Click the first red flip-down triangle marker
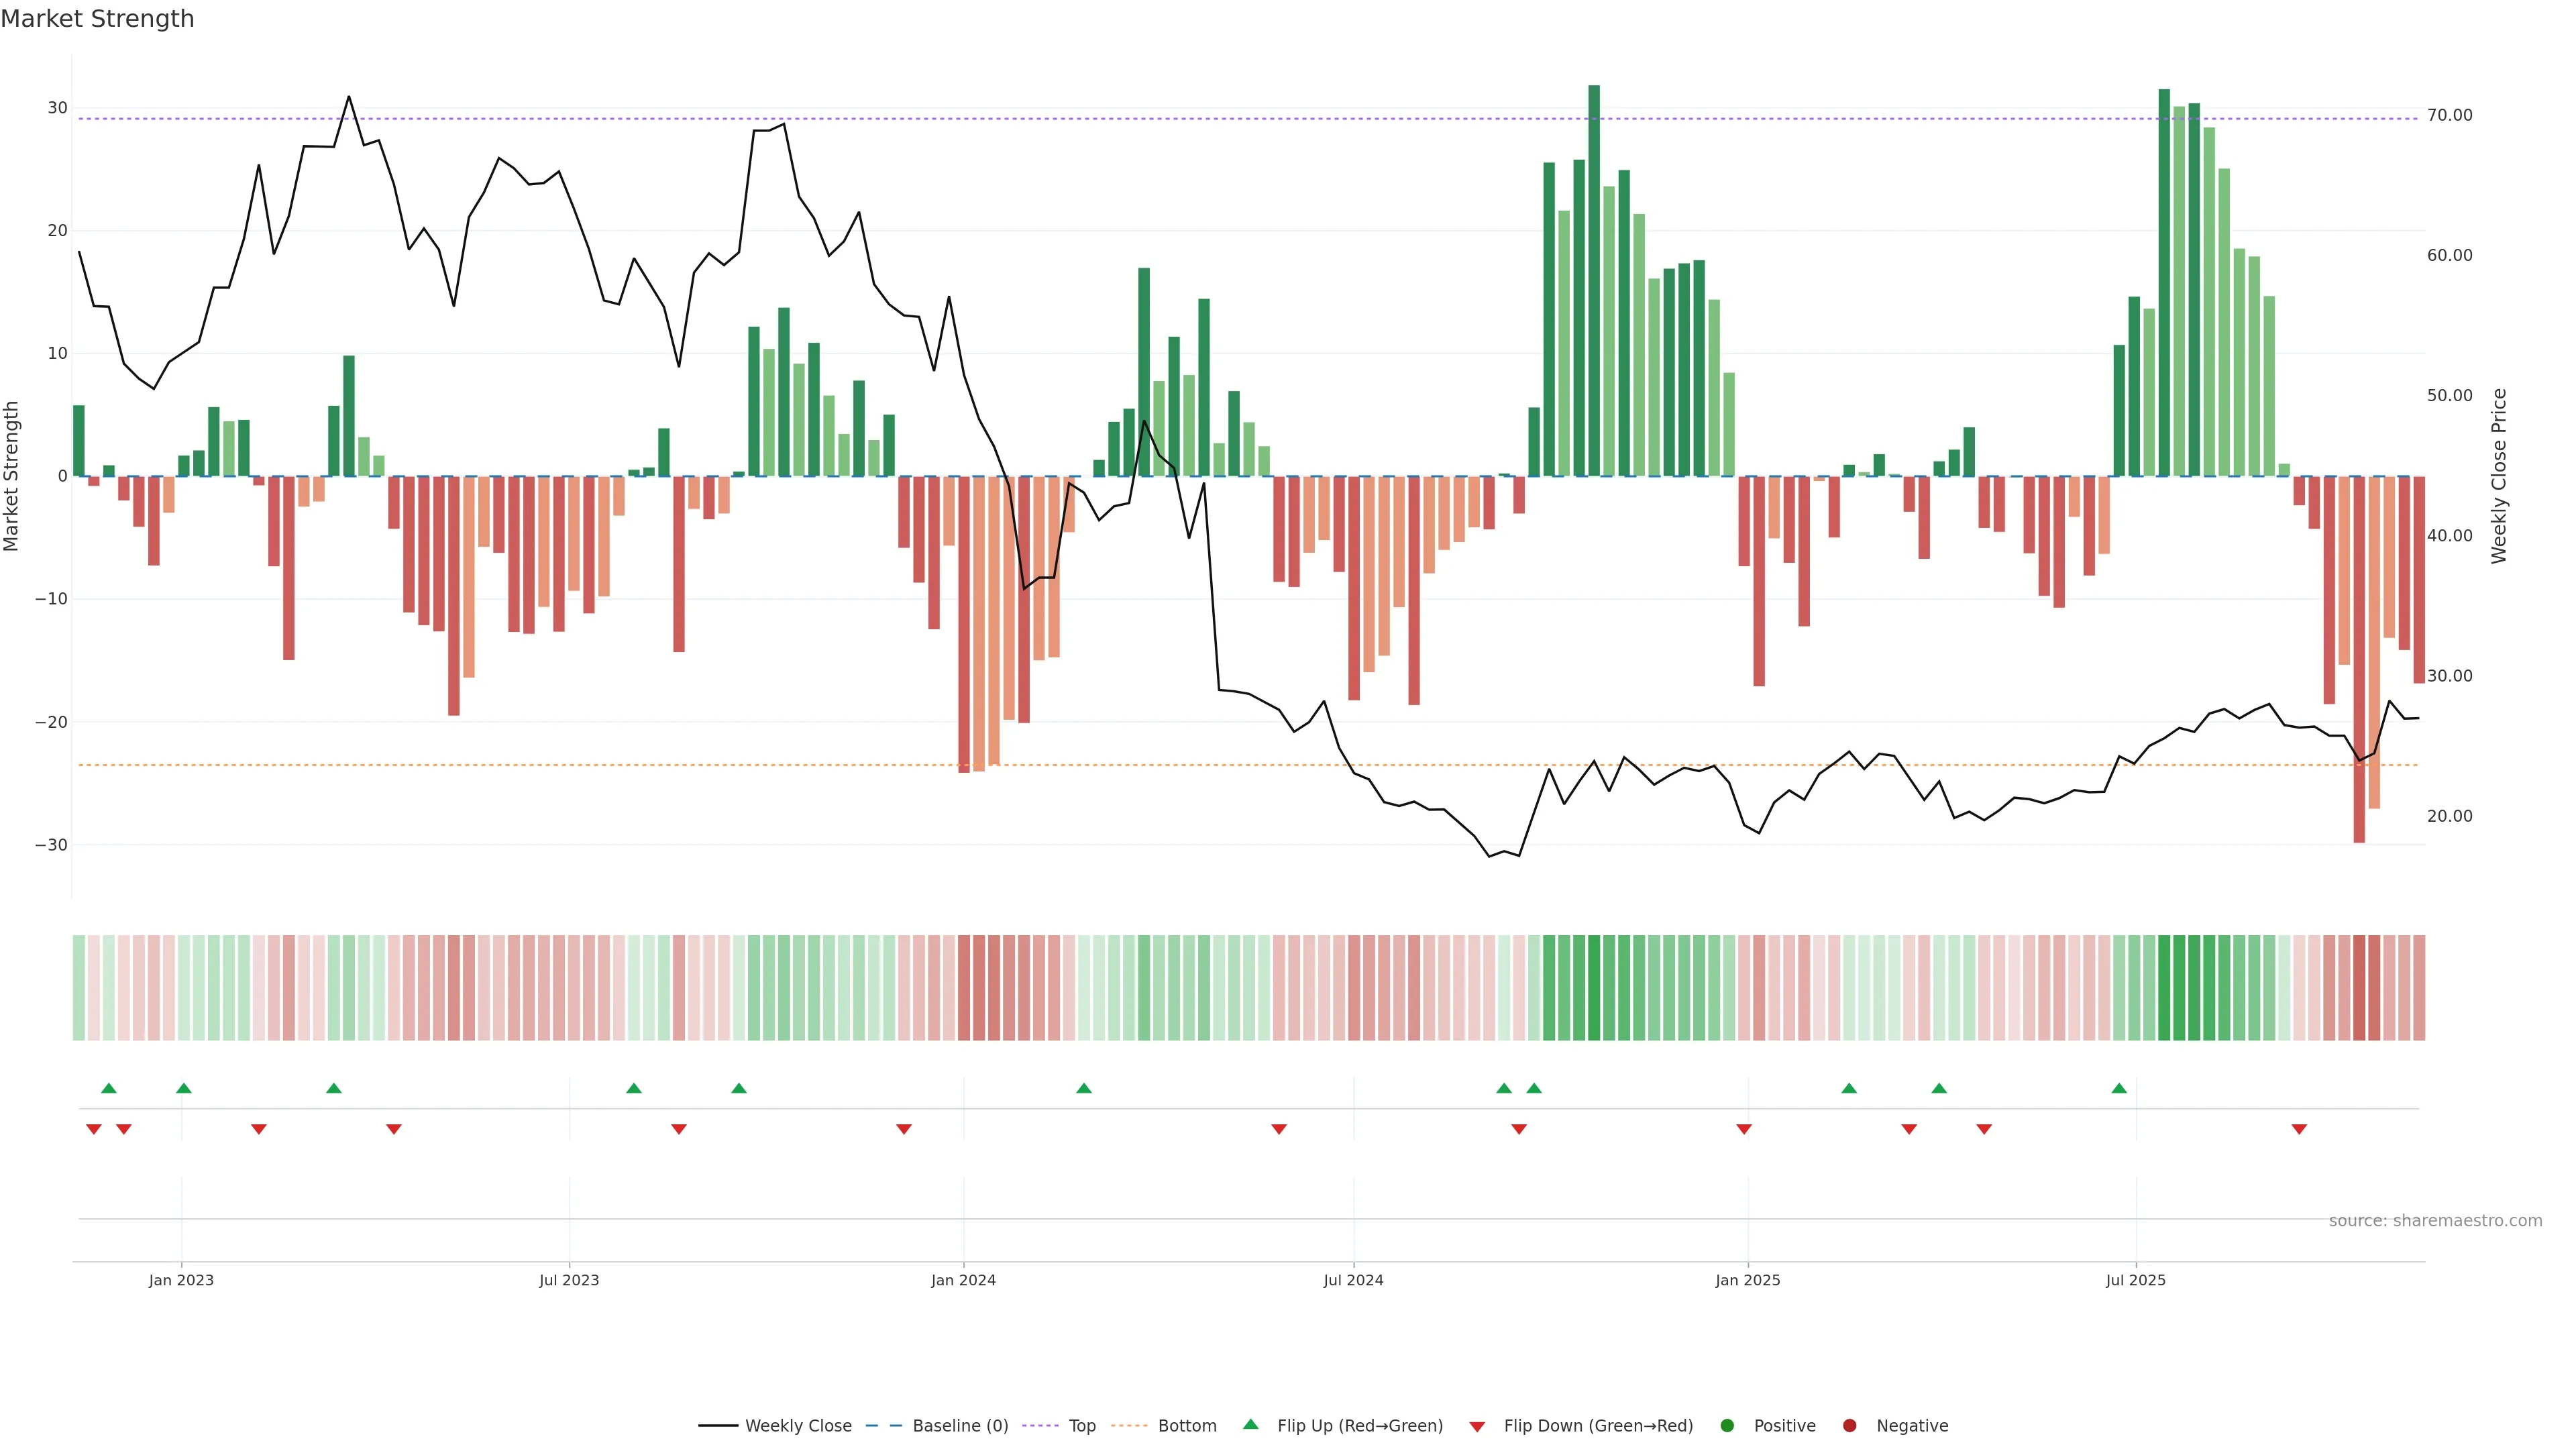The image size is (2576, 1449). [x=94, y=1129]
